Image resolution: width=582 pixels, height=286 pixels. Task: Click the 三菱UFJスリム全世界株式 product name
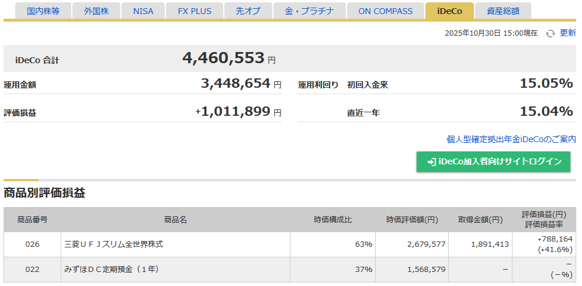(113, 244)
